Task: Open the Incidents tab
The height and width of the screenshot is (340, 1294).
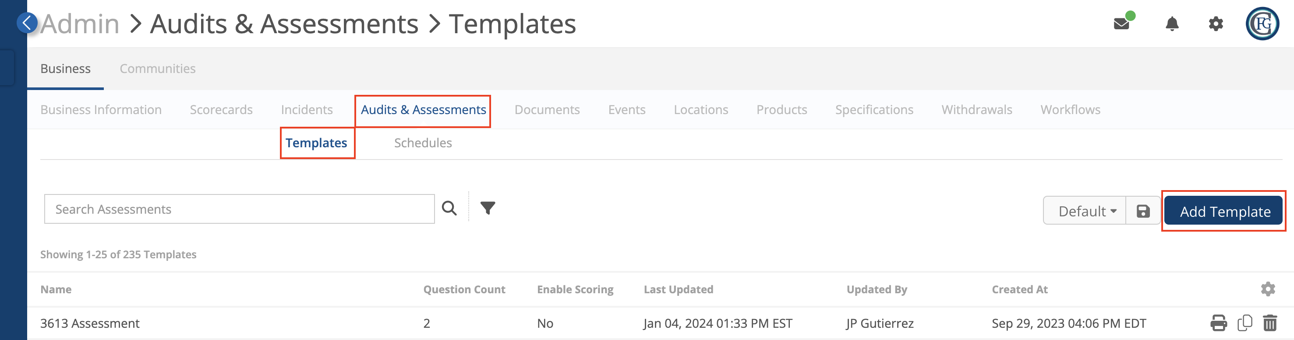Action: pos(307,110)
